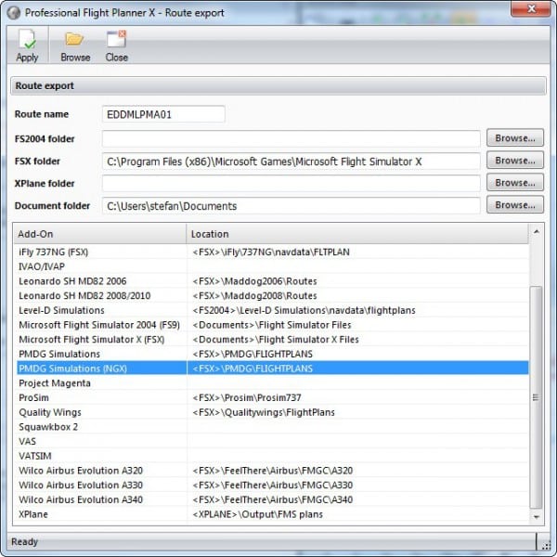Viewport: 557px width, 557px height.
Task: Click scrollbar down arrow in add-on list
Action: click(536, 515)
